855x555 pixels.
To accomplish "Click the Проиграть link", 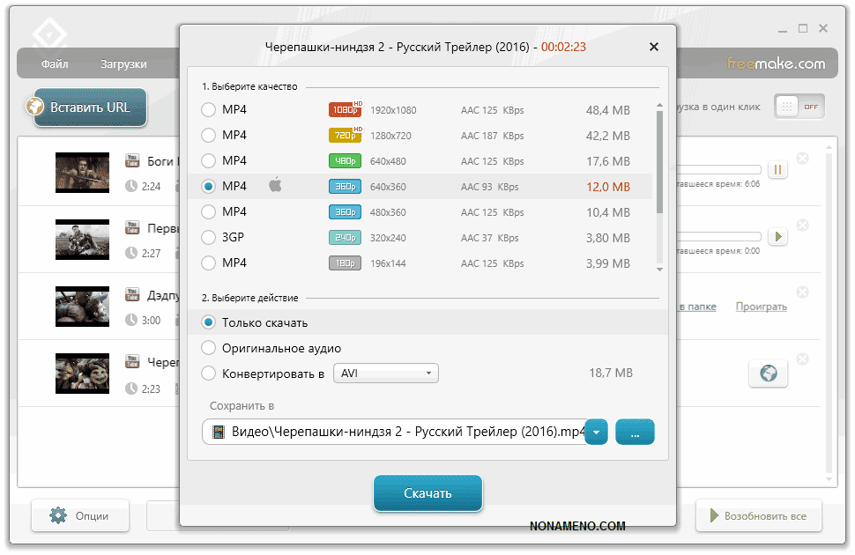I will [x=761, y=307].
